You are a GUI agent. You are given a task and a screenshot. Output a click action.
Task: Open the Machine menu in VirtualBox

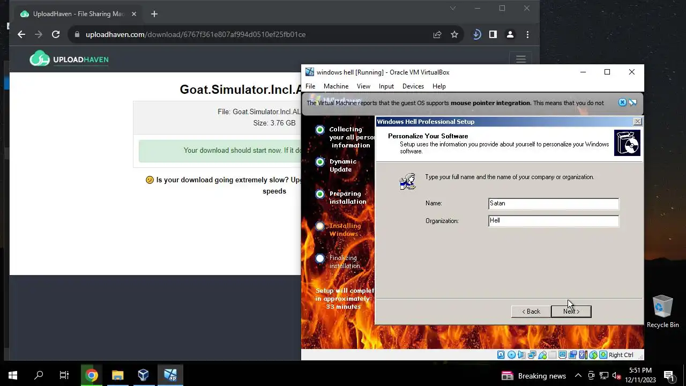[336, 86]
